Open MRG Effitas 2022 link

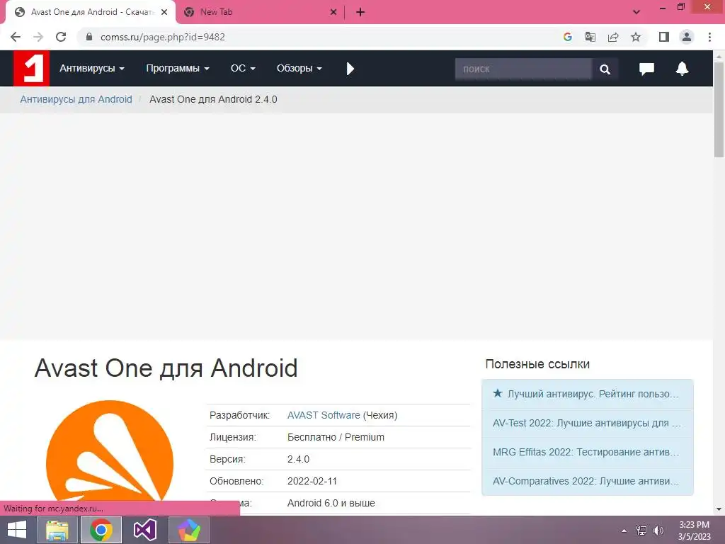(x=587, y=452)
